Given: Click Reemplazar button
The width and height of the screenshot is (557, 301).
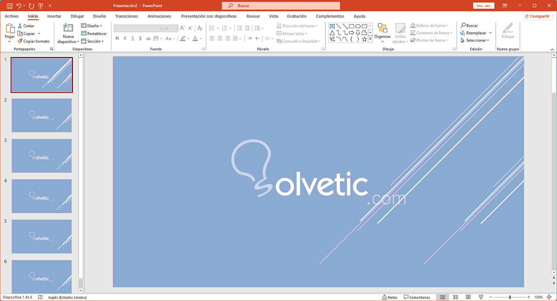Looking at the screenshot, I should (473, 33).
